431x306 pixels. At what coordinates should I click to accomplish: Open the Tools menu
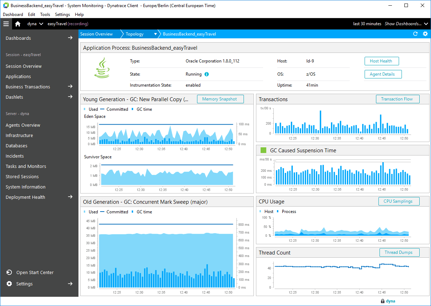pos(45,15)
